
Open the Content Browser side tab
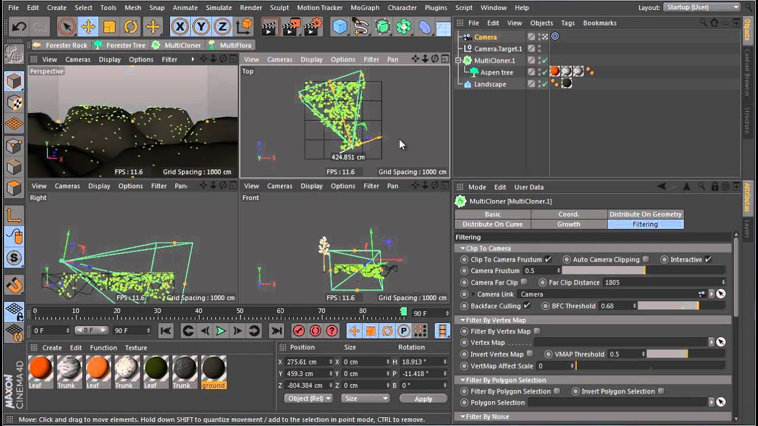pyautogui.click(x=747, y=73)
